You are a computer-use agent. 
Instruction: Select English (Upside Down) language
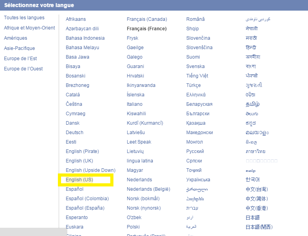[91, 170]
